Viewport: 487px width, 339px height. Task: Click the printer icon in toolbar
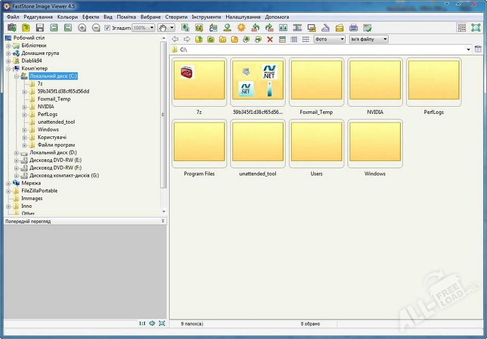[x=353, y=28]
